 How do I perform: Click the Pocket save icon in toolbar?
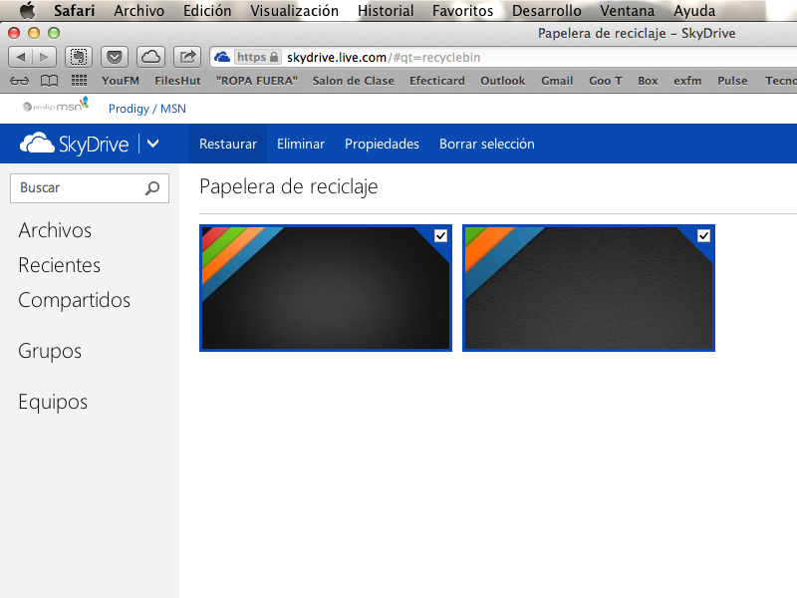115,57
